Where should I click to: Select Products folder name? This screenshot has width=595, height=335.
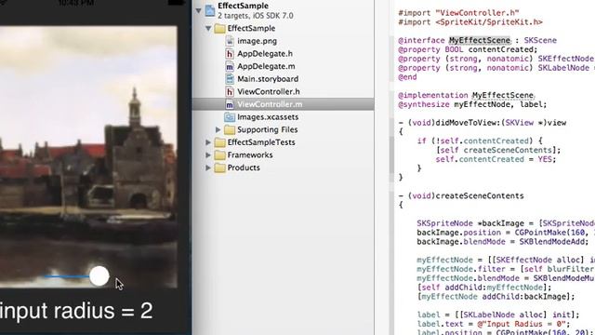(244, 167)
